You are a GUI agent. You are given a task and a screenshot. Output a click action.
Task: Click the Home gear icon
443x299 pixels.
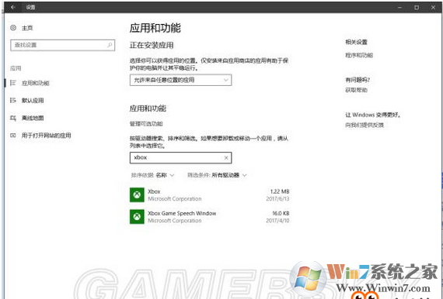13,28
